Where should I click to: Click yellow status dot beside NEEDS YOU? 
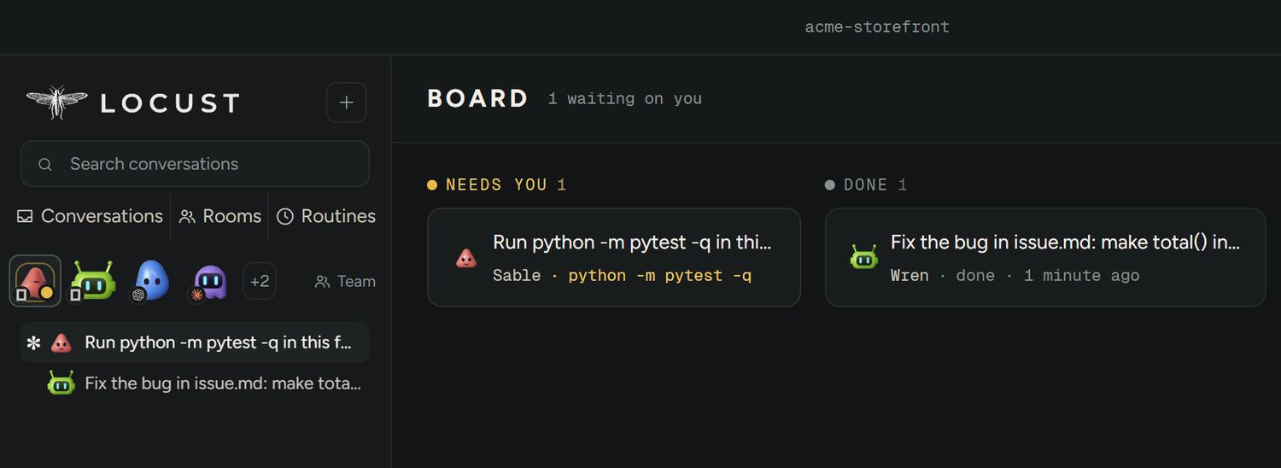coord(432,184)
